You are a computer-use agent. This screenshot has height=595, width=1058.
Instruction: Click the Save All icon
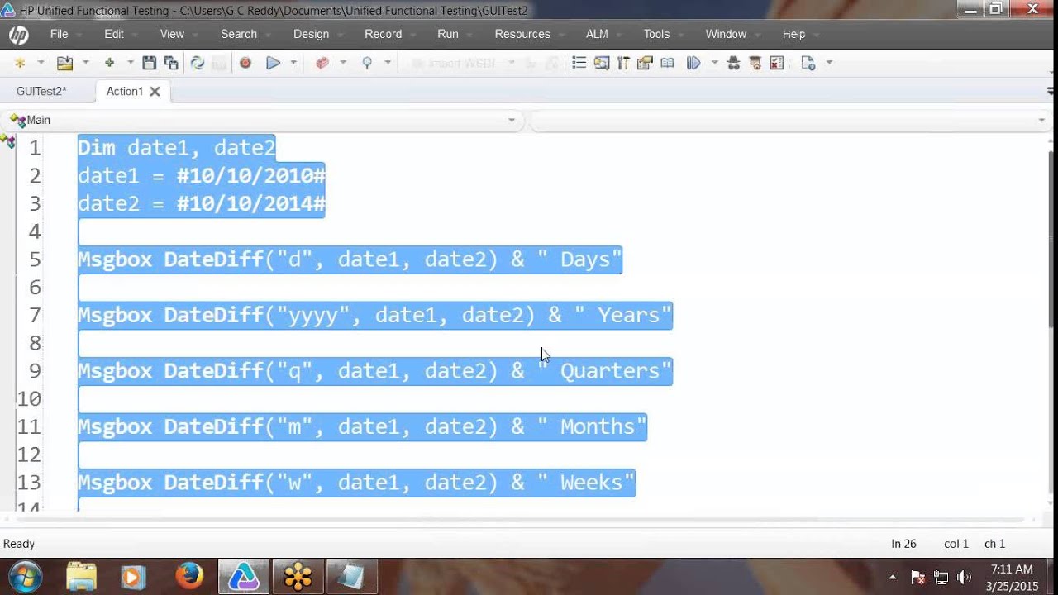(171, 63)
